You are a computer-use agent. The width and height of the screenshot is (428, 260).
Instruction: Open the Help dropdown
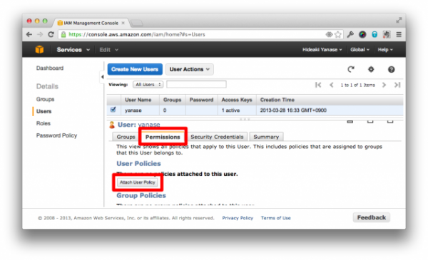click(385, 50)
